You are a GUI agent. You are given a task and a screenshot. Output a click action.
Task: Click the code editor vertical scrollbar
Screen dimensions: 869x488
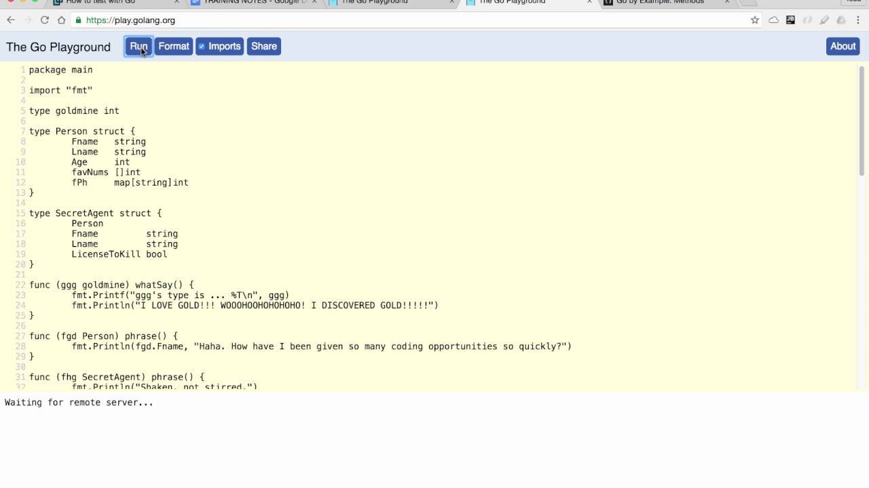click(x=862, y=122)
